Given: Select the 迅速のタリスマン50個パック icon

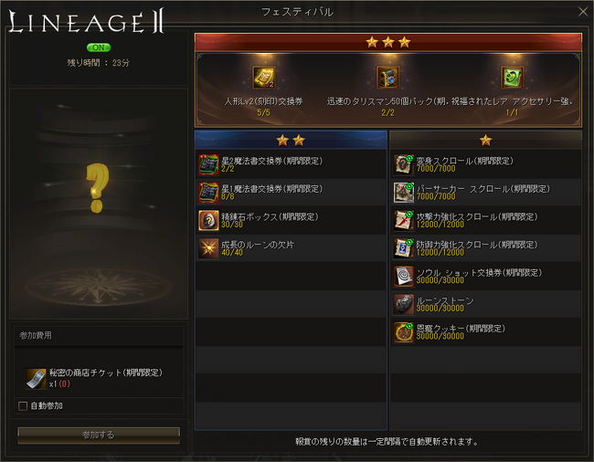Looking at the screenshot, I should (387, 78).
